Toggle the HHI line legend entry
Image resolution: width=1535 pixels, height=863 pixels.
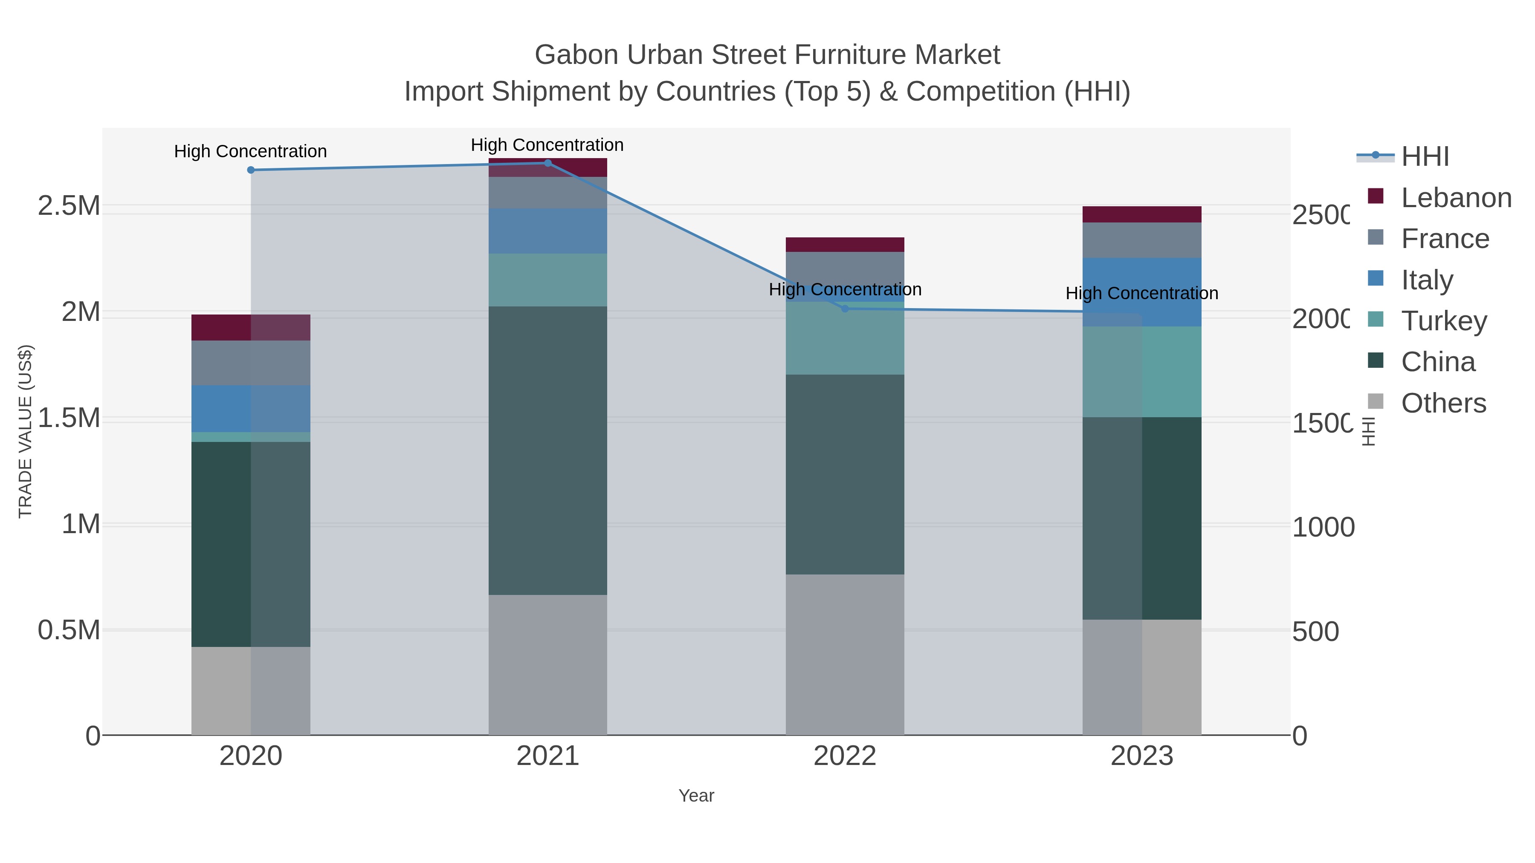(1402, 156)
